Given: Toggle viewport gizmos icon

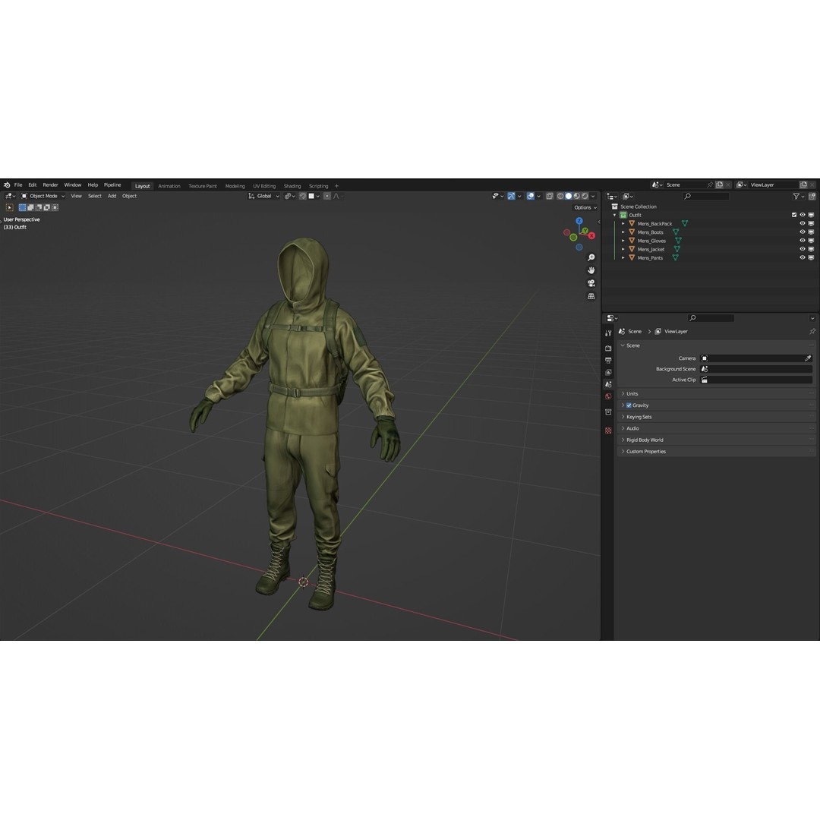Looking at the screenshot, I should pos(511,196).
